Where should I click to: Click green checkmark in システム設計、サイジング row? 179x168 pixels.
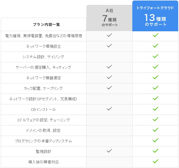(155, 56)
